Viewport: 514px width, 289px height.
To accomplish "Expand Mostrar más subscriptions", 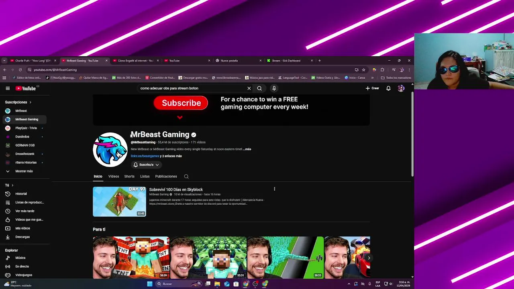I will point(25,171).
